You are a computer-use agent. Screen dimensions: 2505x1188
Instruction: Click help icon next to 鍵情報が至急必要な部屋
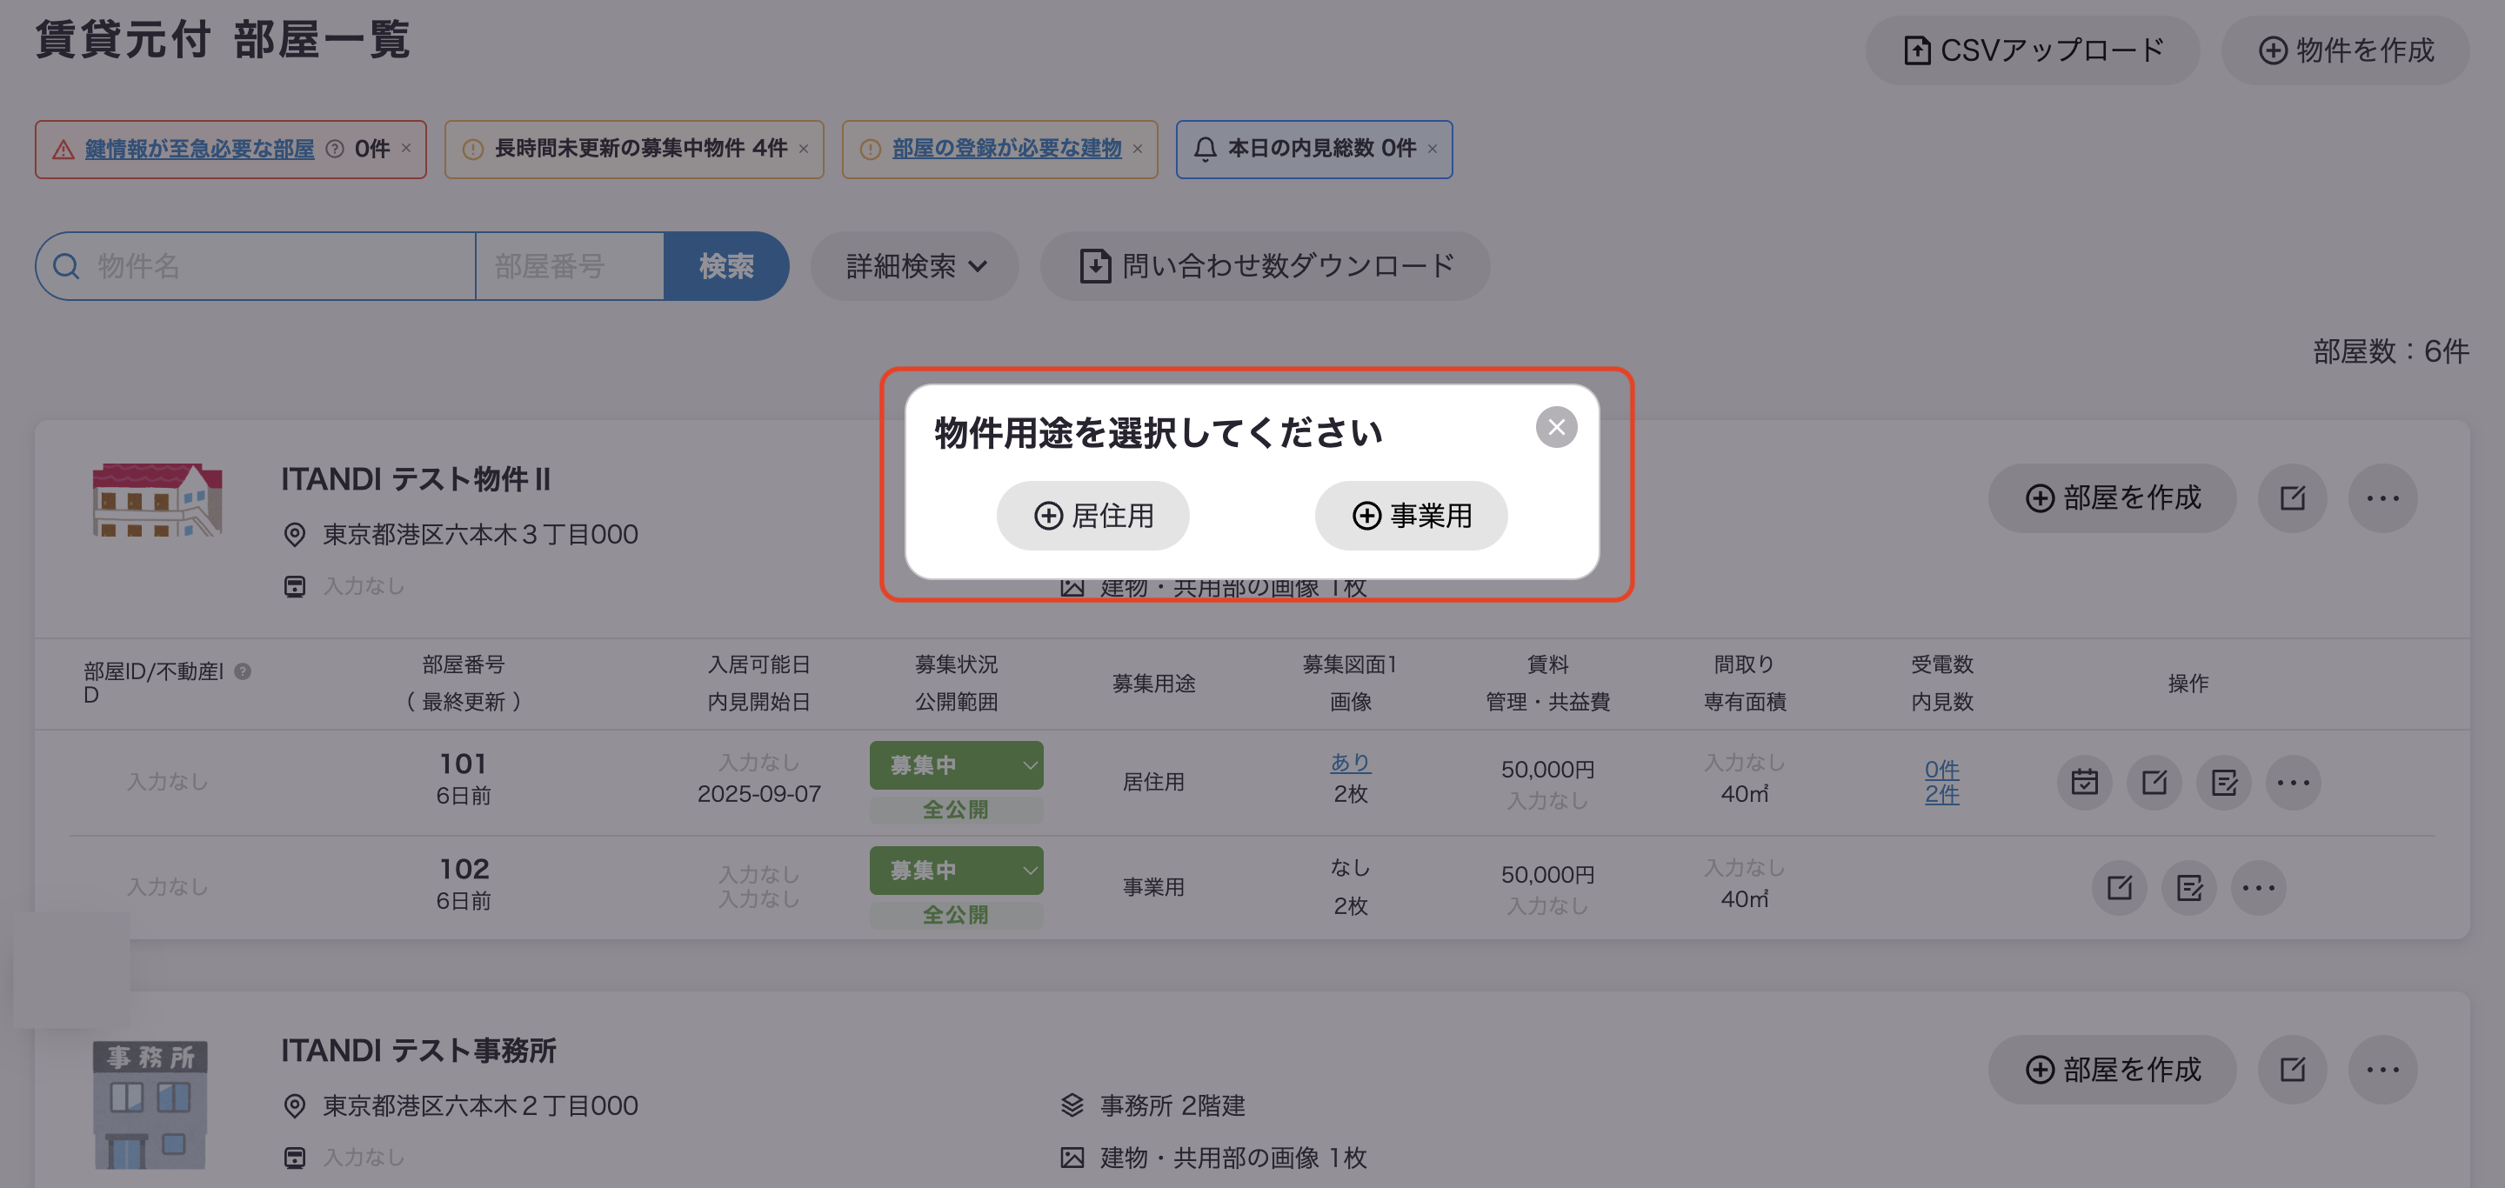[335, 149]
